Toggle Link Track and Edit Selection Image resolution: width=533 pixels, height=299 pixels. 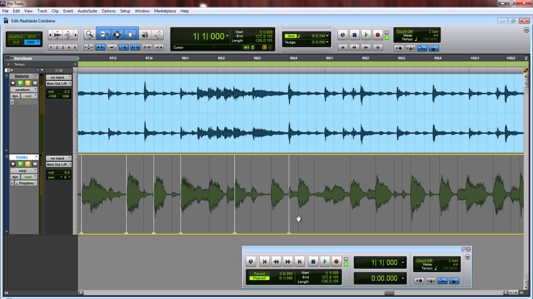coord(147,47)
